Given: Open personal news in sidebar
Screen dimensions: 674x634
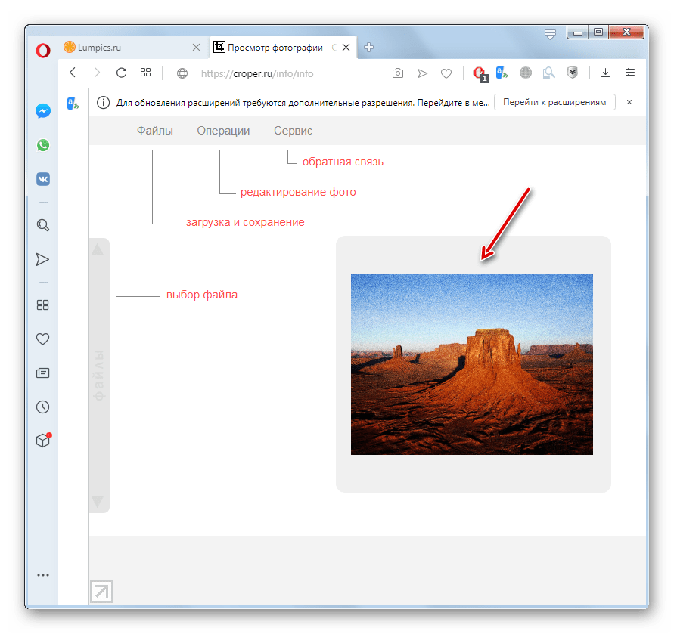Looking at the screenshot, I should 42,373.
